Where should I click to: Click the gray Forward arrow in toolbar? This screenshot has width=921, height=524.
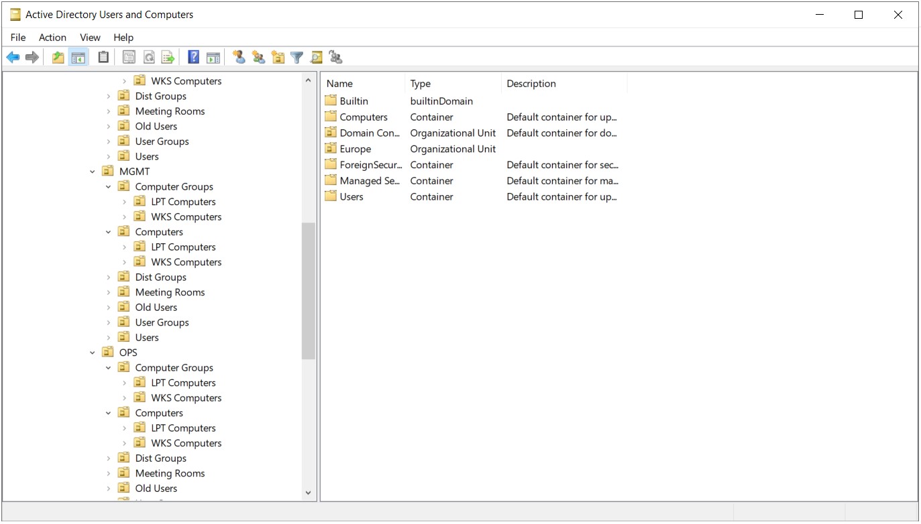pos(32,58)
